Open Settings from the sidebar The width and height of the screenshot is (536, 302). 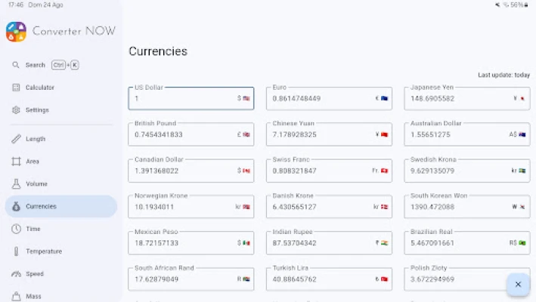point(37,110)
